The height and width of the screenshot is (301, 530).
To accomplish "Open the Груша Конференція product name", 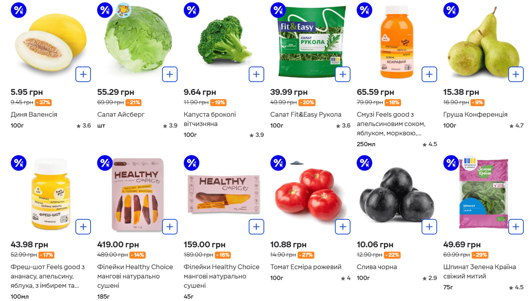I will coord(475,114).
